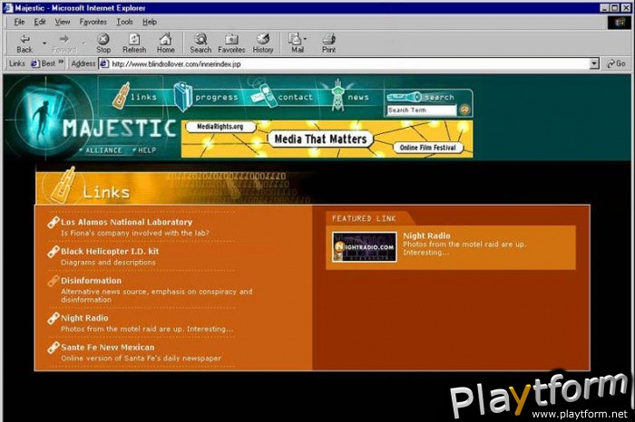The image size is (635, 422).
Task: Click the Links header paperclip icon
Action: tap(63, 185)
